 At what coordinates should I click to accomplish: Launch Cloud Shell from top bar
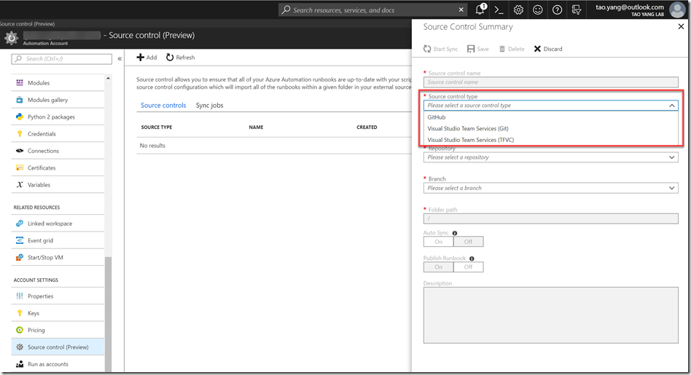pyautogui.click(x=499, y=9)
